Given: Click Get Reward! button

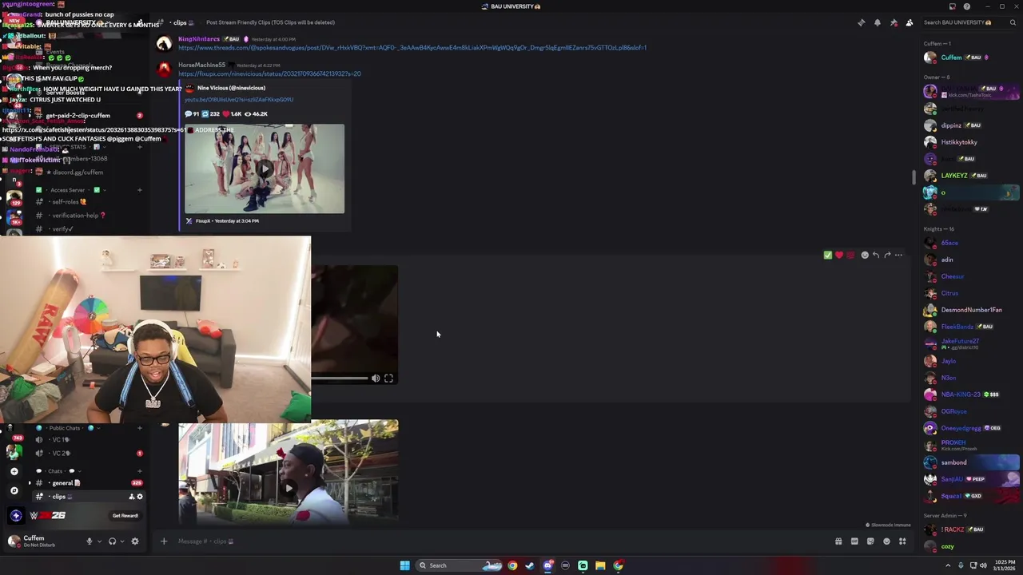Looking at the screenshot, I should (x=125, y=516).
